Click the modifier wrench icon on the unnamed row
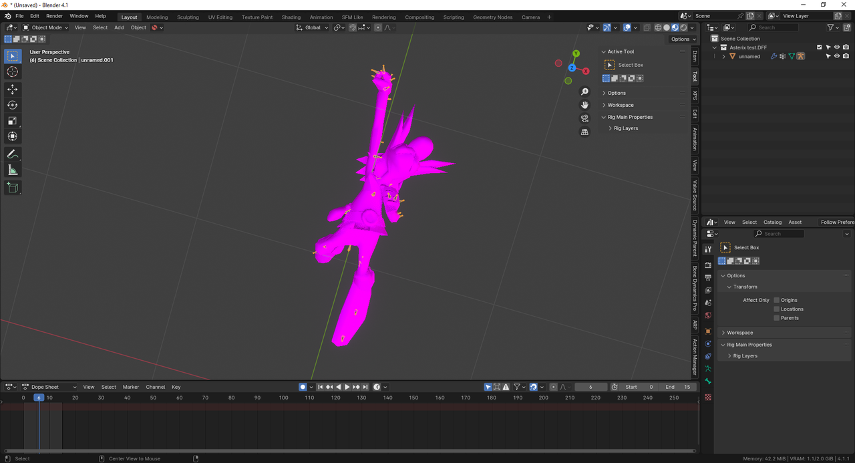855x463 pixels. (774, 56)
